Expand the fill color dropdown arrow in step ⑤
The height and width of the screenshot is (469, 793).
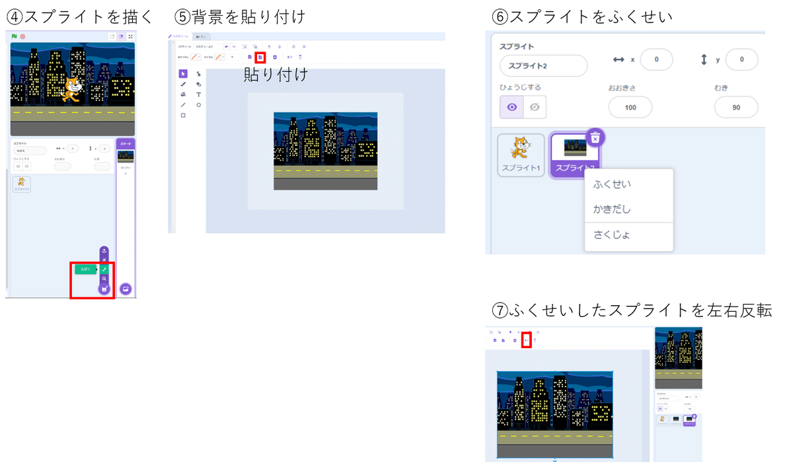tap(199, 57)
